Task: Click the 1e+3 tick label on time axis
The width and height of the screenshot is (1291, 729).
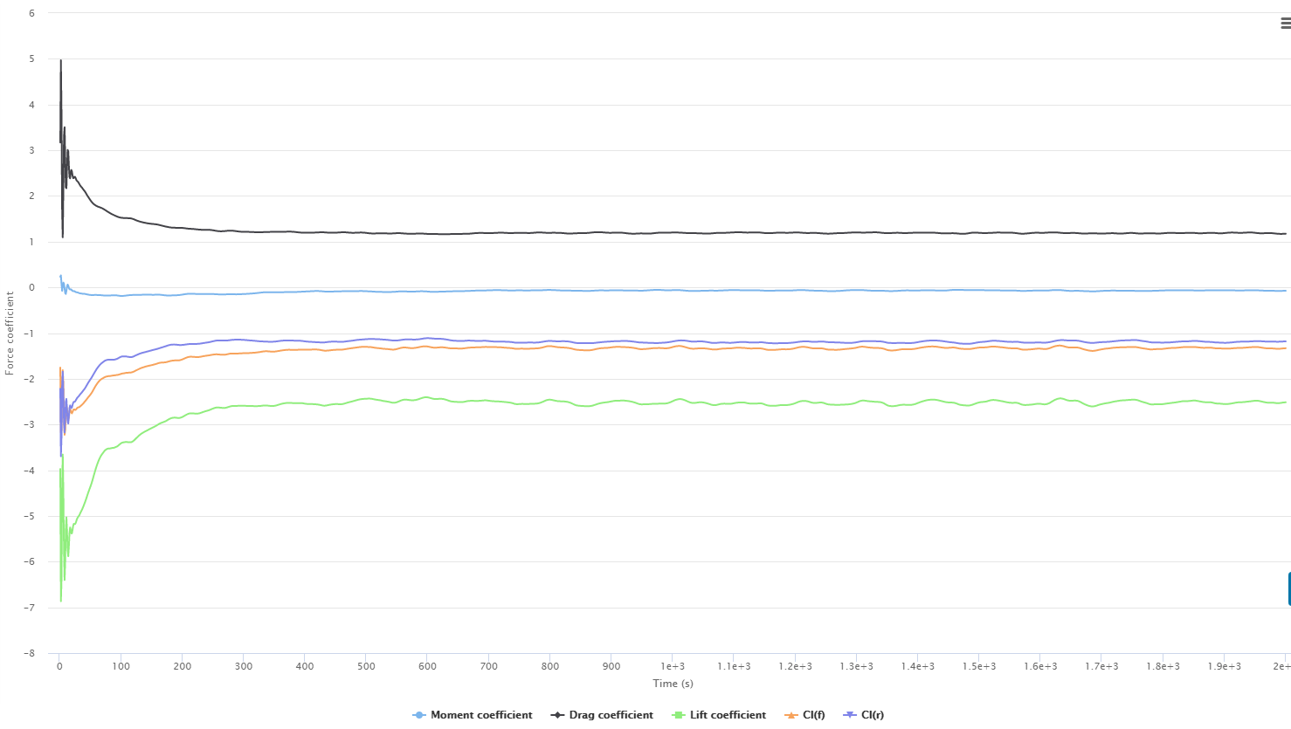Action: click(x=673, y=666)
